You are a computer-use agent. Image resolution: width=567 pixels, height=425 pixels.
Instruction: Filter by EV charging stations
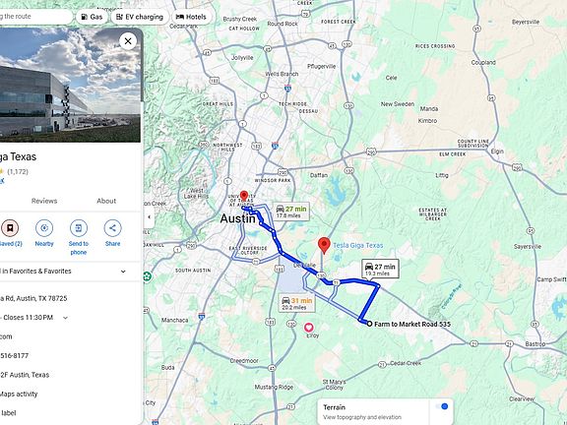[x=140, y=17]
